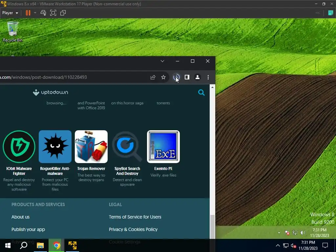Open the Trojan Remover icon

tap(91, 147)
